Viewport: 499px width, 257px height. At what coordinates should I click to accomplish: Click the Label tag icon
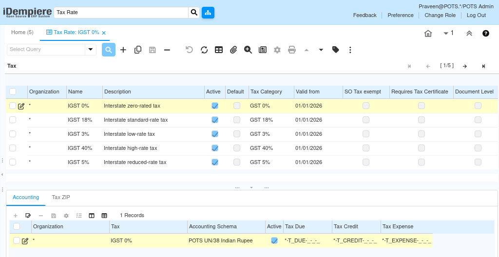(335, 50)
